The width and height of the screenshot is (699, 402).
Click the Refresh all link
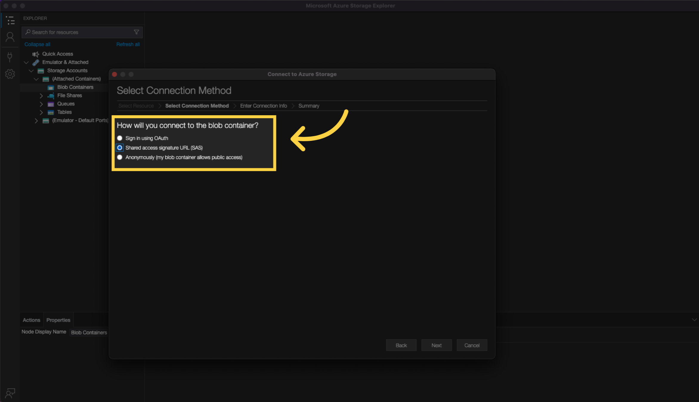click(128, 44)
